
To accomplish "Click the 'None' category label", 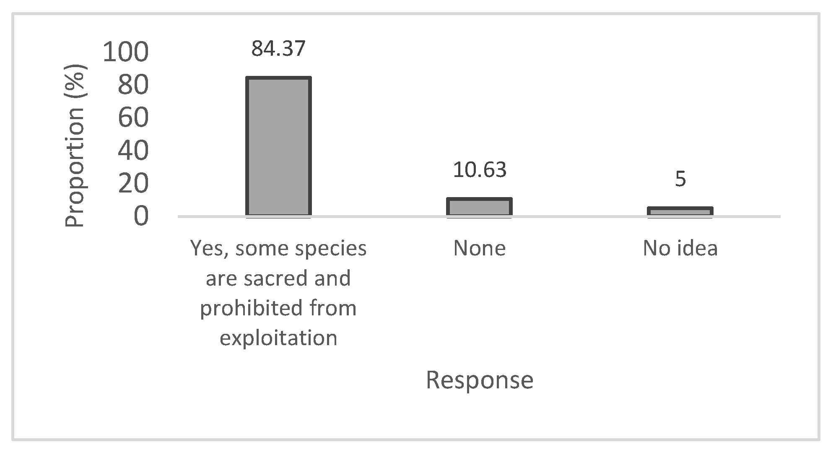I will pyautogui.click(x=479, y=248).
